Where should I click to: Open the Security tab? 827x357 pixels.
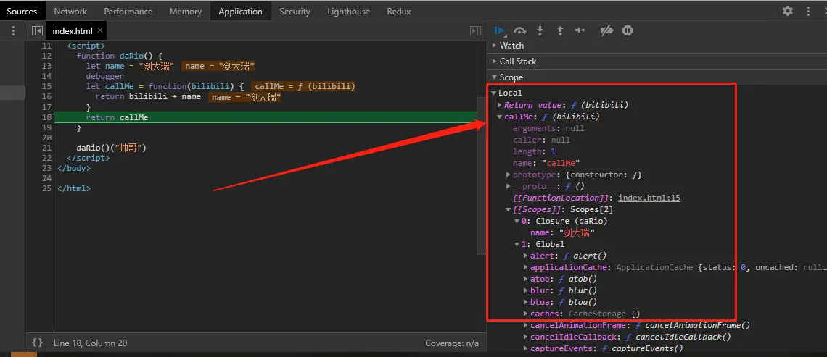click(x=295, y=11)
